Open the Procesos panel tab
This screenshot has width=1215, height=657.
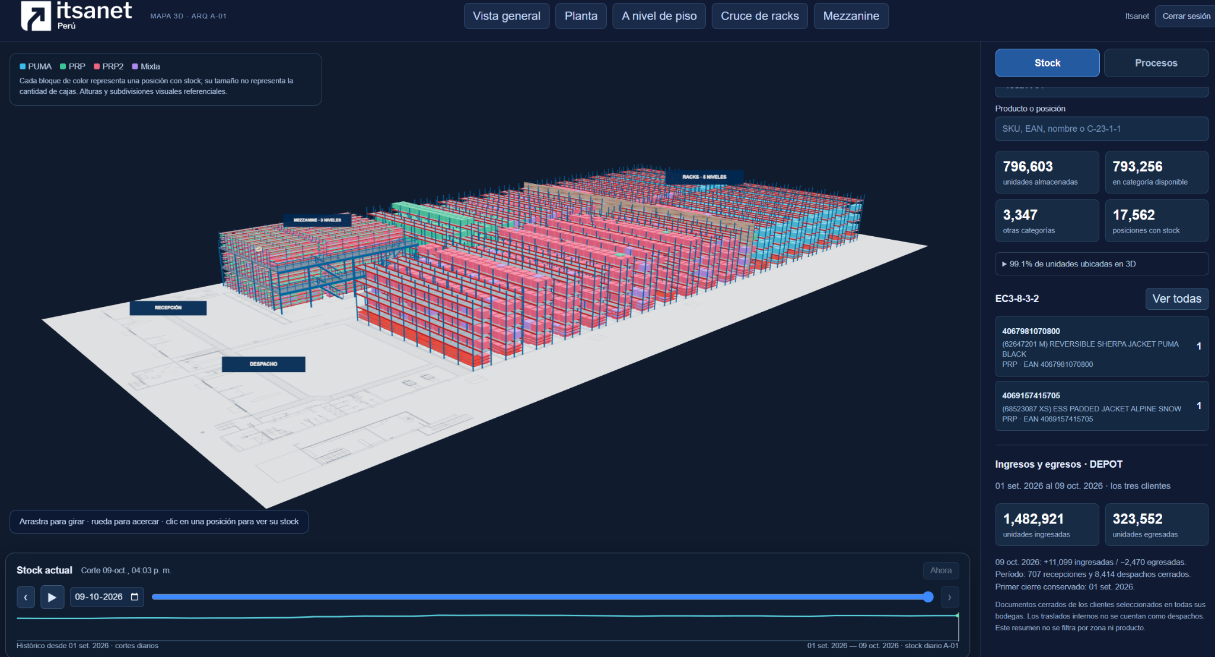(1156, 63)
